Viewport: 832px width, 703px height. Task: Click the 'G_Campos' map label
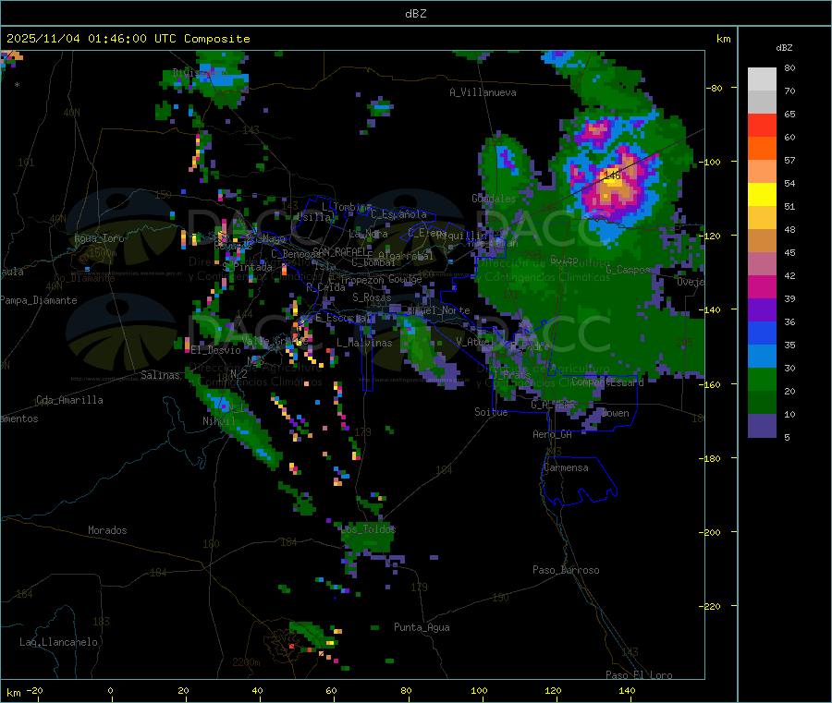(628, 270)
